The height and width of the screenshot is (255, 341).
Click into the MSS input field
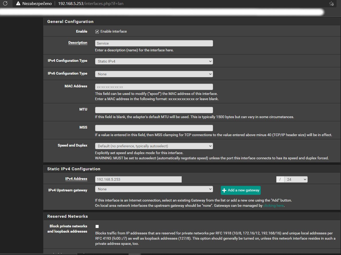154,128
